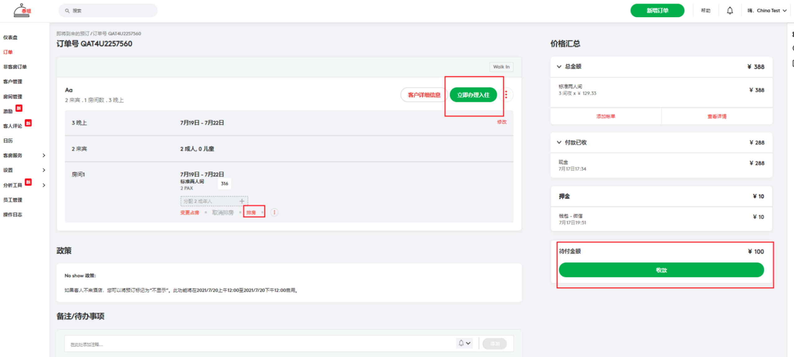Image resolution: width=794 pixels, height=357 pixels.
Task: Click the notes input field
Action: point(257,344)
